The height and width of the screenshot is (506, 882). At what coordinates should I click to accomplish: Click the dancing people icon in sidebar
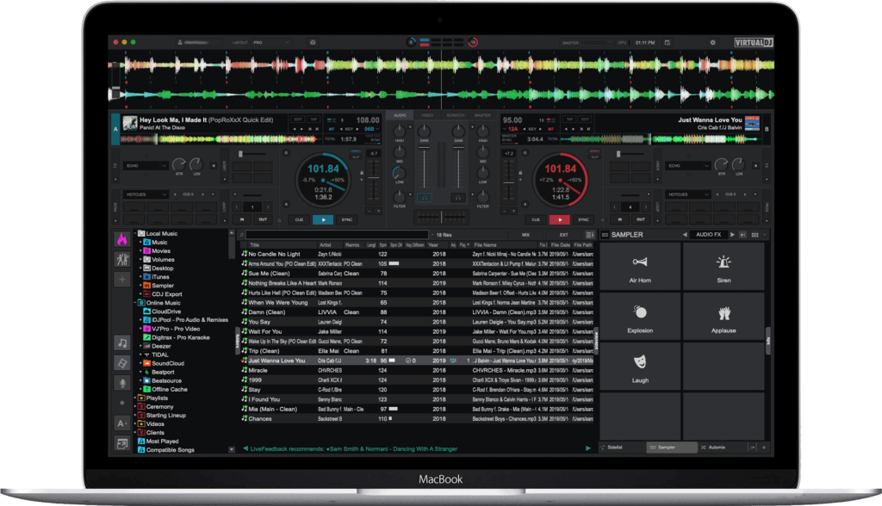[x=122, y=259]
